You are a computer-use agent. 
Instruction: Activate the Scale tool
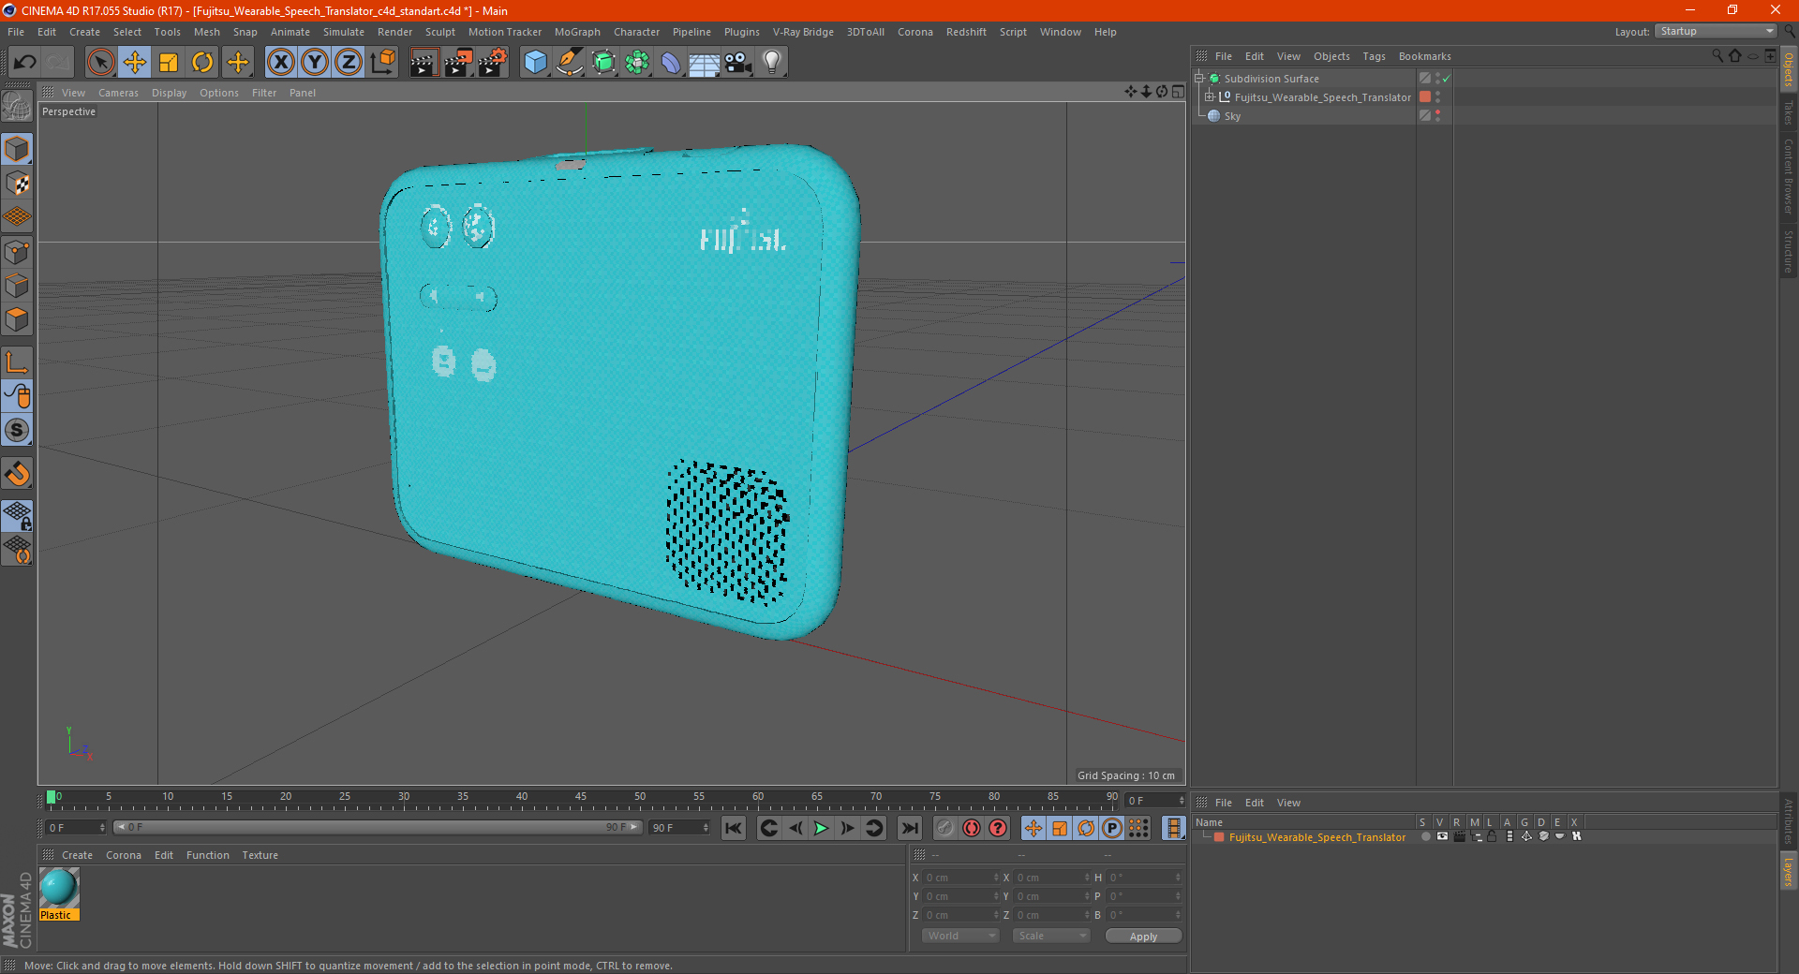169,63
